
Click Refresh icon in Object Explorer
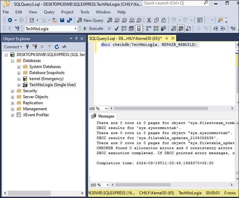tap(57, 47)
